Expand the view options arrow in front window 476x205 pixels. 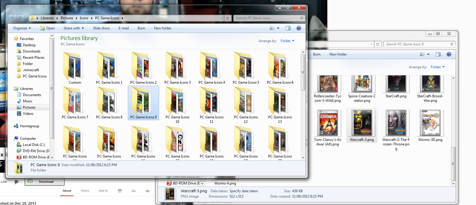(278, 28)
